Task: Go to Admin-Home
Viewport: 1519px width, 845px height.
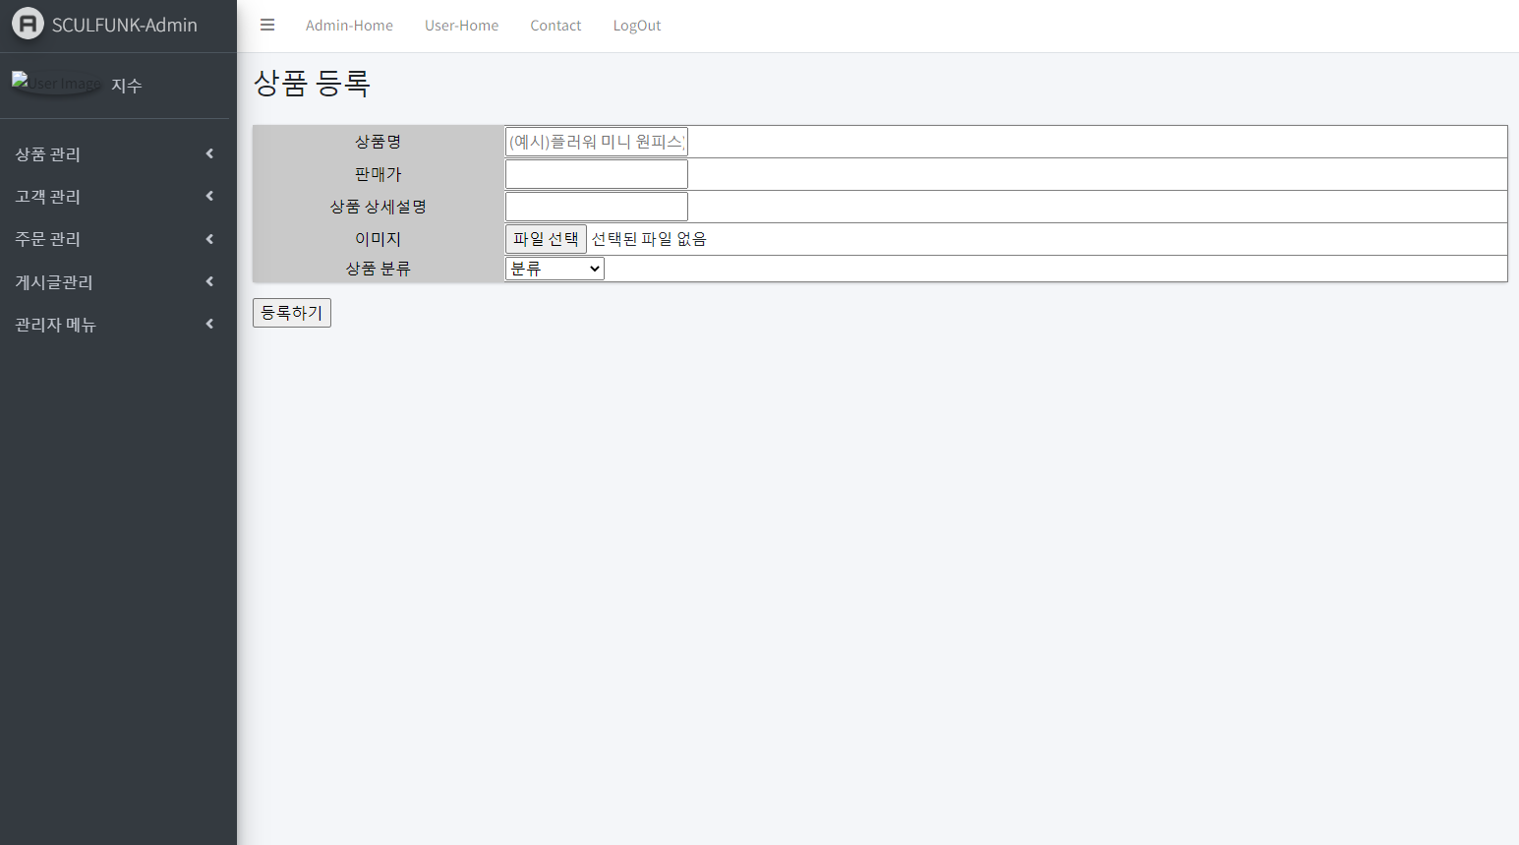Action: point(349,26)
